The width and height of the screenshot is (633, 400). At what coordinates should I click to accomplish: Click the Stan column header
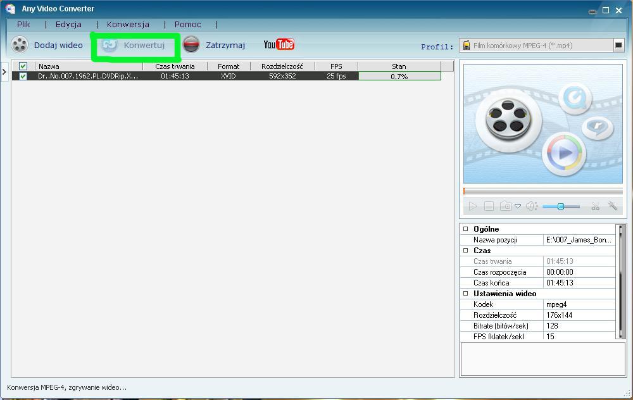click(399, 66)
